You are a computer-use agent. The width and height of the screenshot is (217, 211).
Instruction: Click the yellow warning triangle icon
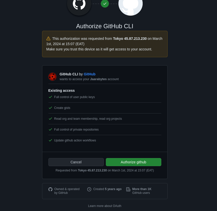(x=48, y=39)
